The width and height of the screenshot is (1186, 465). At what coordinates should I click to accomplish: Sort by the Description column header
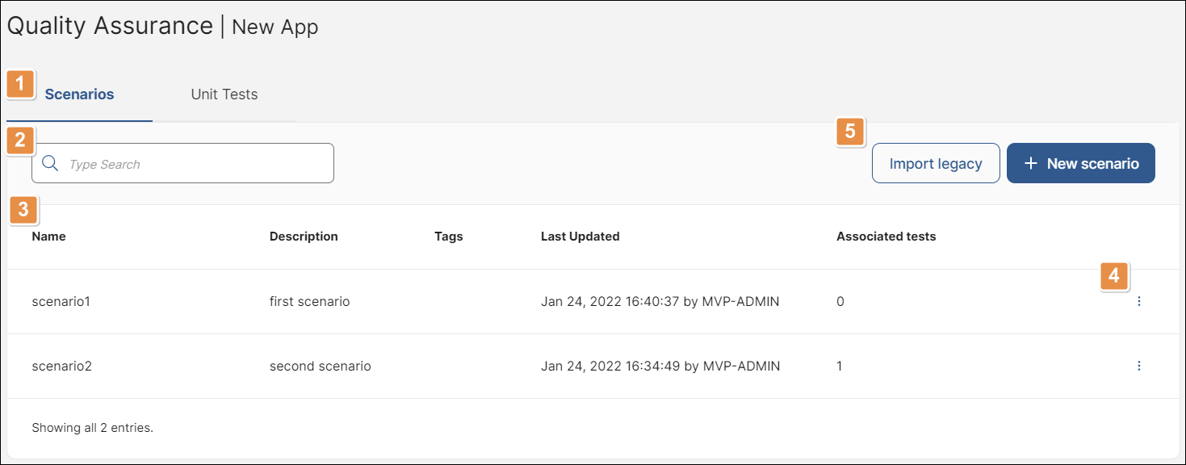tap(304, 237)
